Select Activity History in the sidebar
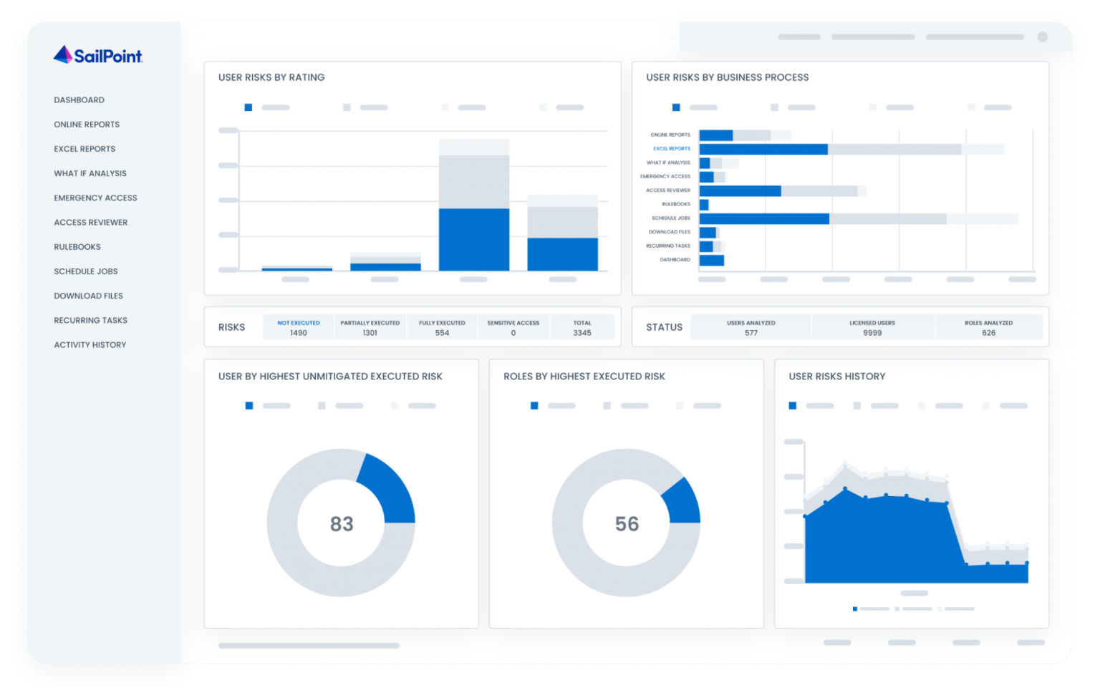Screen dimensions: 1100x698 coord(90,344)
